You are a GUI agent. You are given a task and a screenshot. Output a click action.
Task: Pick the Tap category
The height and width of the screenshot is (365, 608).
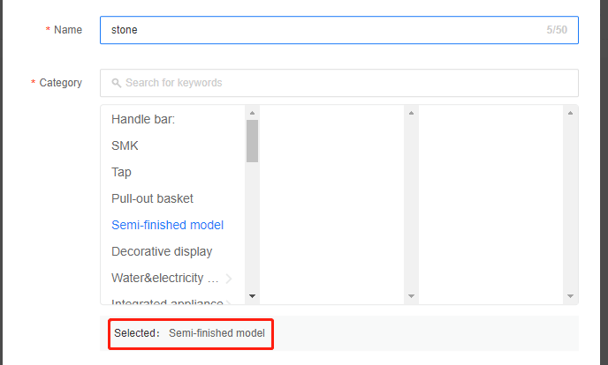tap(121, 172)
